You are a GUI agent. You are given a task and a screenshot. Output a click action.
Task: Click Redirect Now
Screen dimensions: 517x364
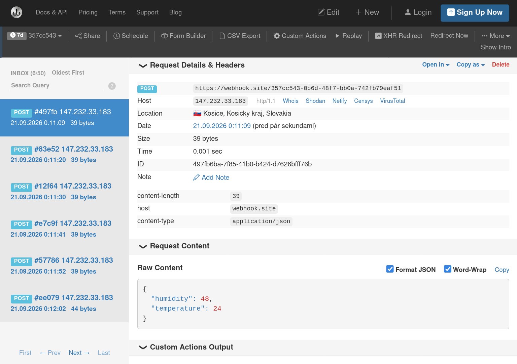449,35
